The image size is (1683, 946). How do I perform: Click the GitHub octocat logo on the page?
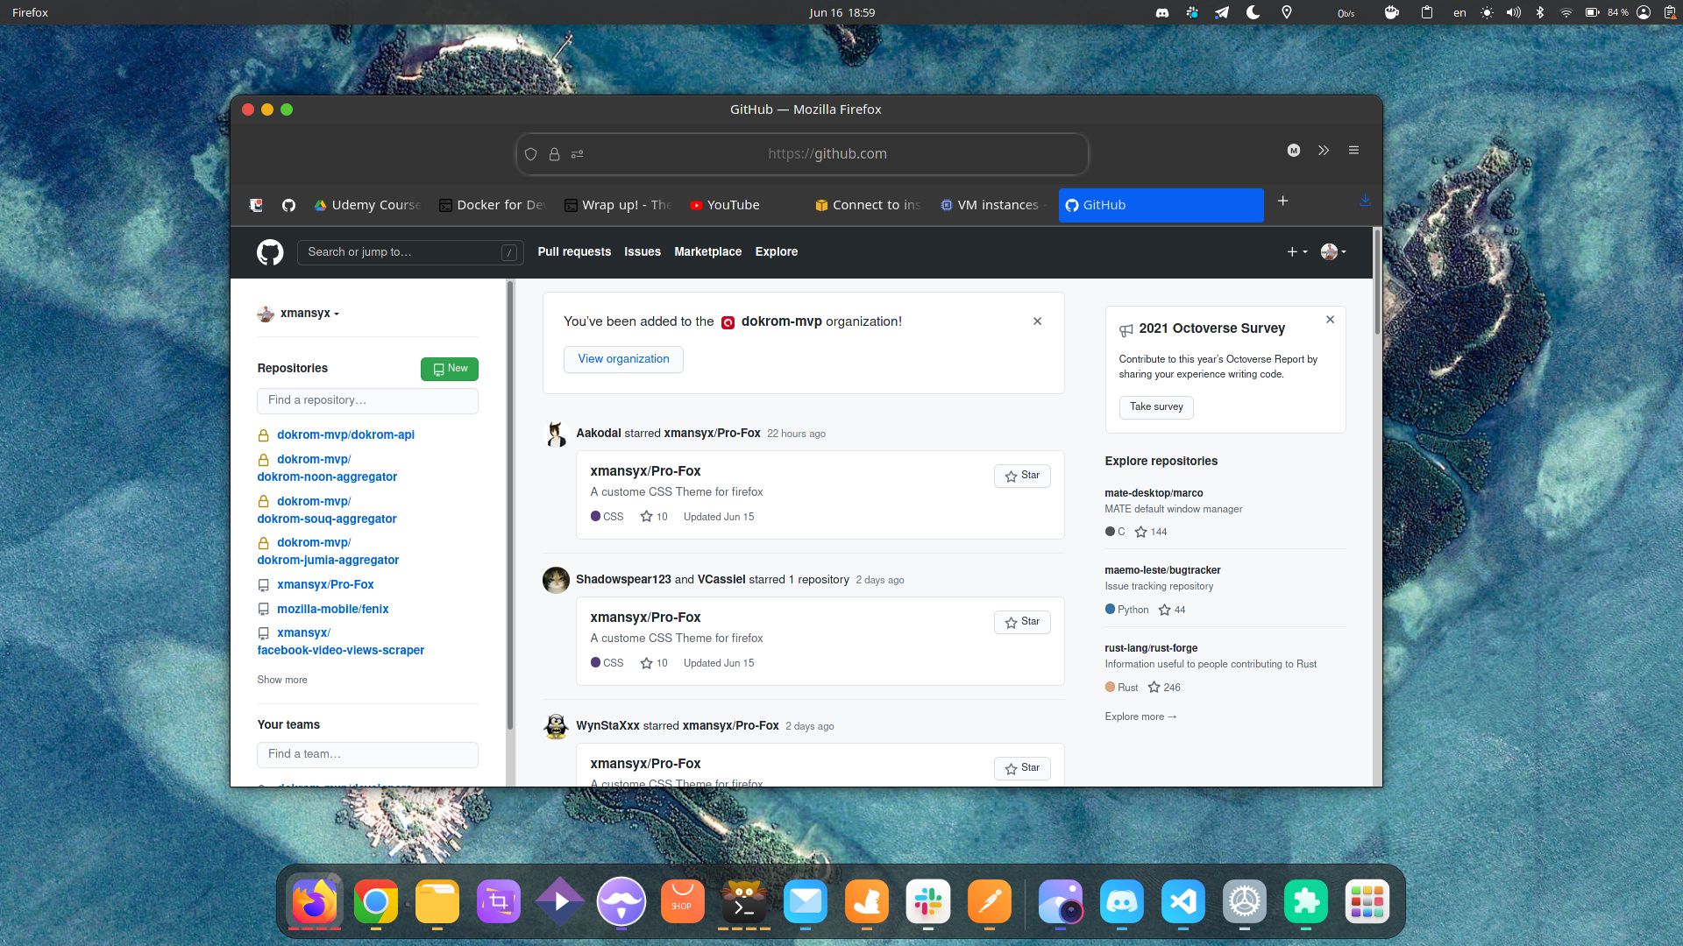pos(269,252)
